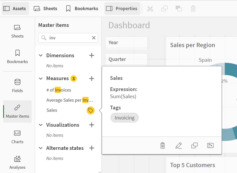This screenshot has width=237, height=173.
Task: Create new visualization with plus icon
Action: tap(92, 125)
